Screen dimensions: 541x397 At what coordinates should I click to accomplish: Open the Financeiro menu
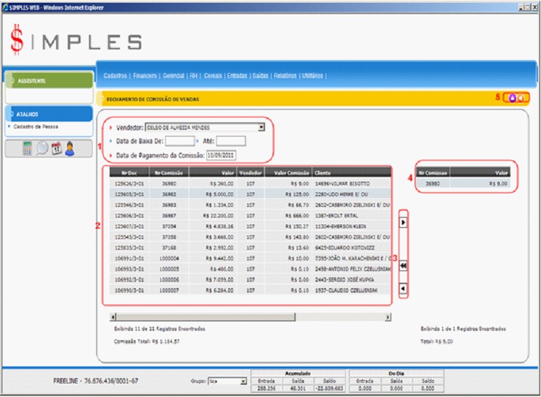[x=145, y=76]
